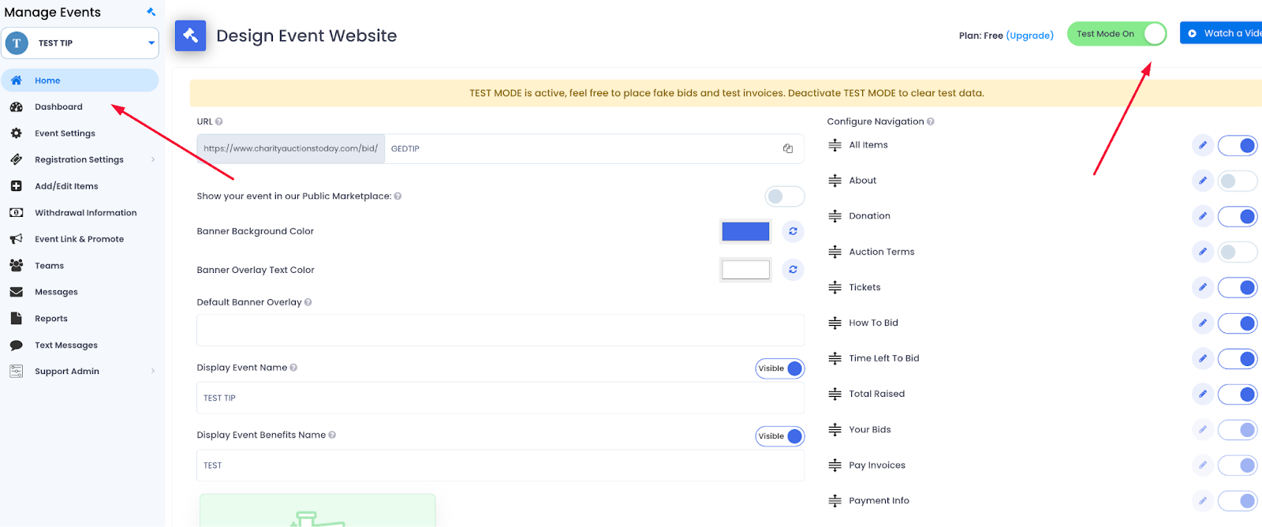
Task: Click the Upgrade plan link
Action: click(1030, 36)
